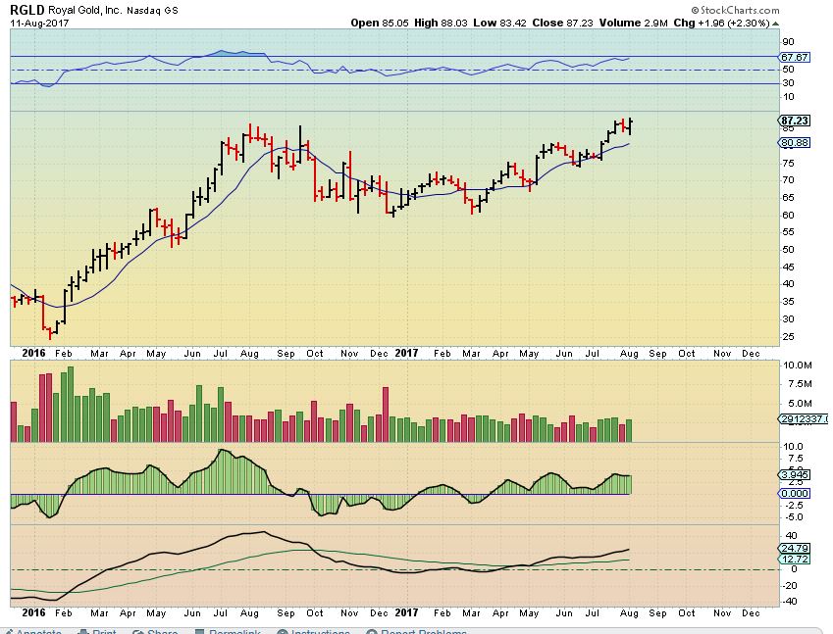Click the Nasdaq GS exchange label
The image size is (833, 634).
152,10
